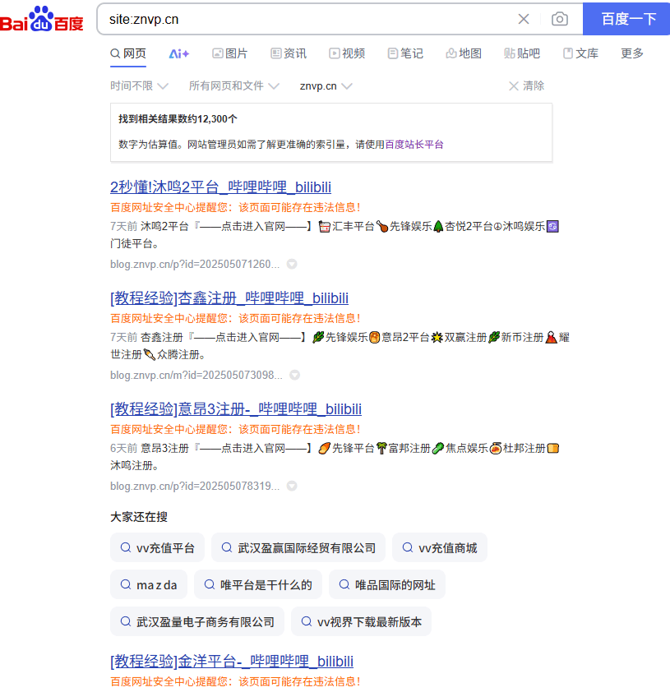
Task: Click 清除 to clear filters
Action: coord(527,85)
